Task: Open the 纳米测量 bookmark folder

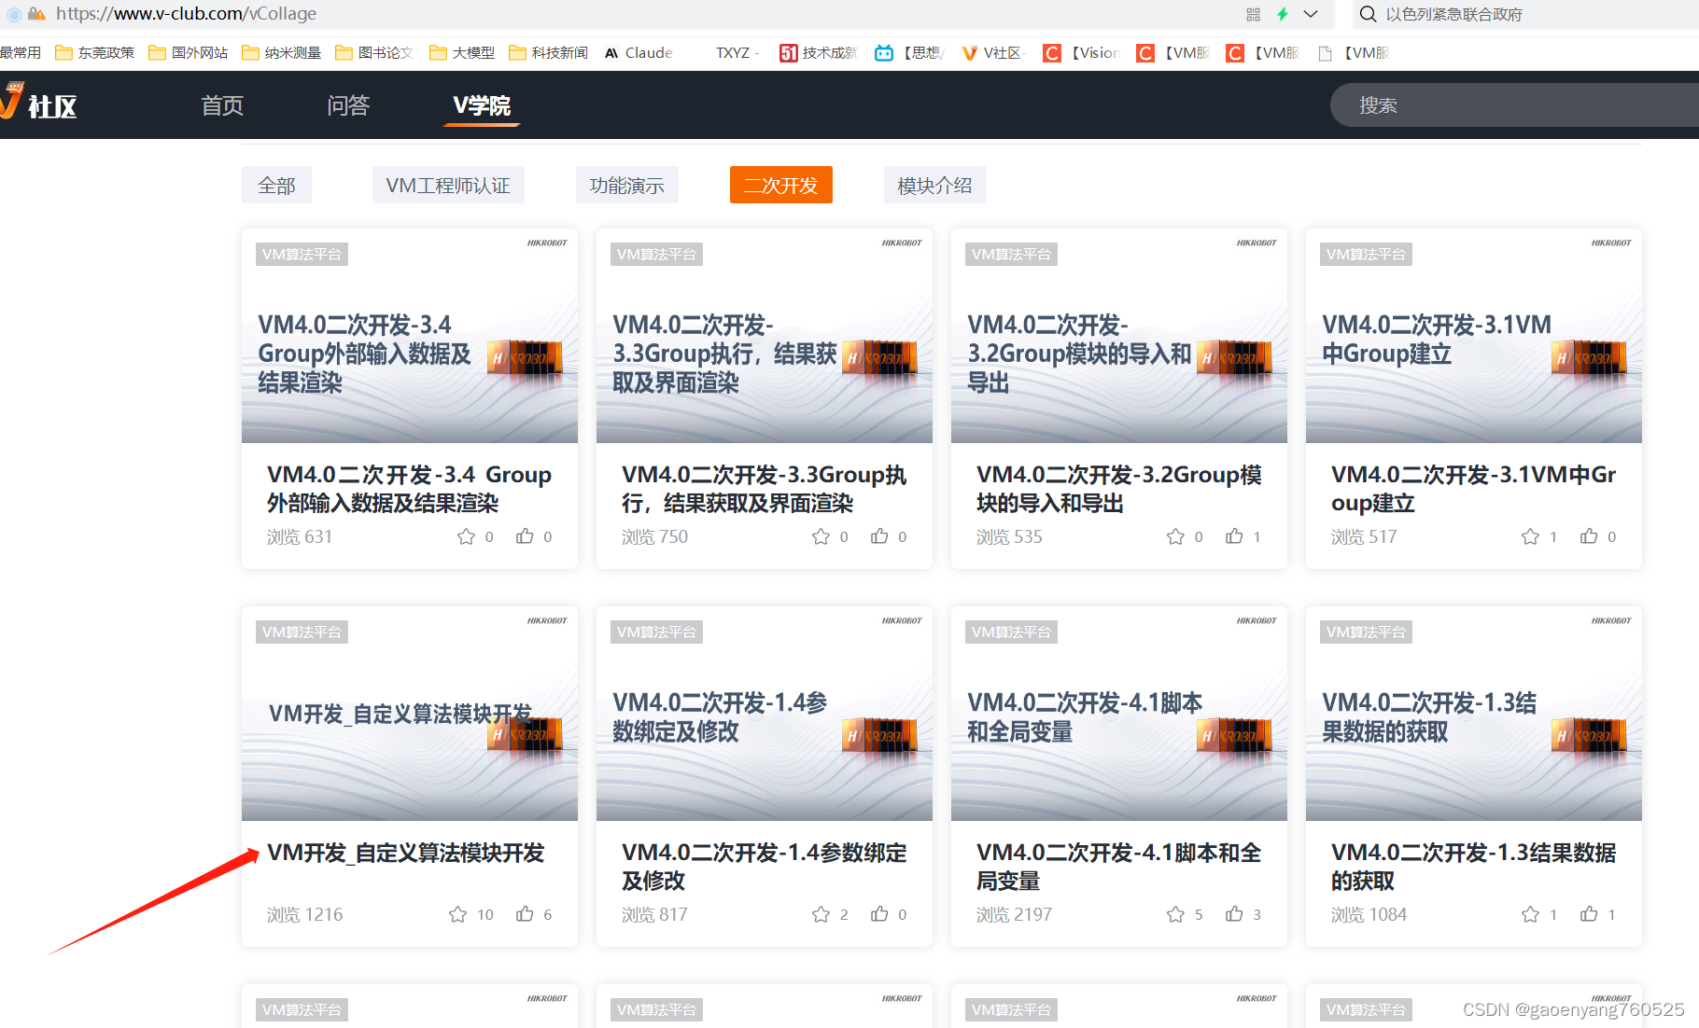Action: [x=282, y=53]
